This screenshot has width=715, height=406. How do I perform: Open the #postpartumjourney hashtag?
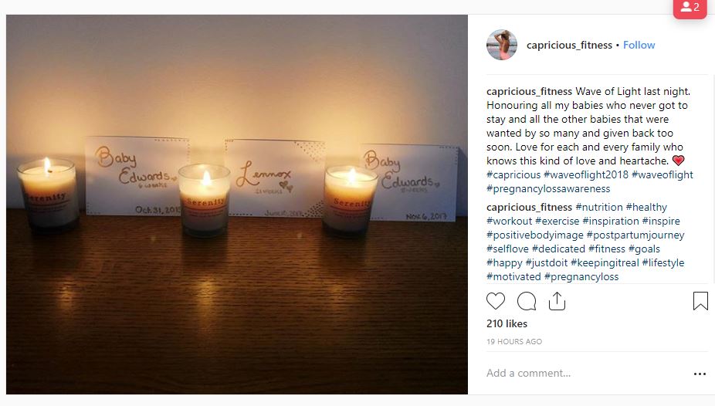tap(635, 235)
